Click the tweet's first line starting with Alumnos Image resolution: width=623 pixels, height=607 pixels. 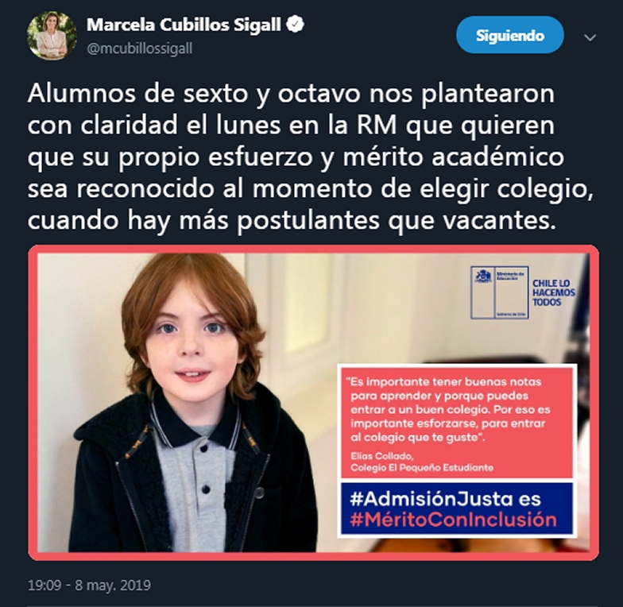point(291,95)
